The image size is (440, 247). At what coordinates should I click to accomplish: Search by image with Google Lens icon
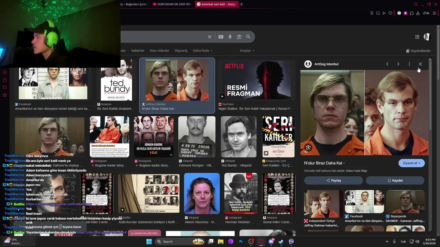click(239, 37)
